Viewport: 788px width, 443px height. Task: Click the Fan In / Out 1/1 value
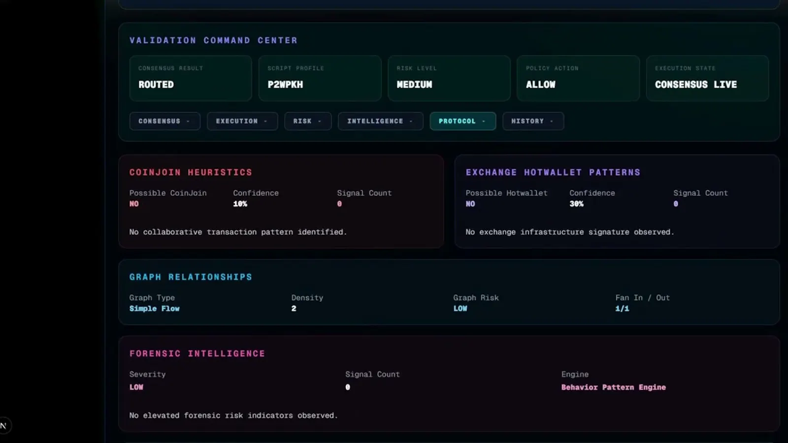622,309
